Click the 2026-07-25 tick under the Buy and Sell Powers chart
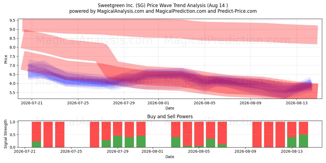The width and height of the screenshot is (326, 163). click(71, 152)
